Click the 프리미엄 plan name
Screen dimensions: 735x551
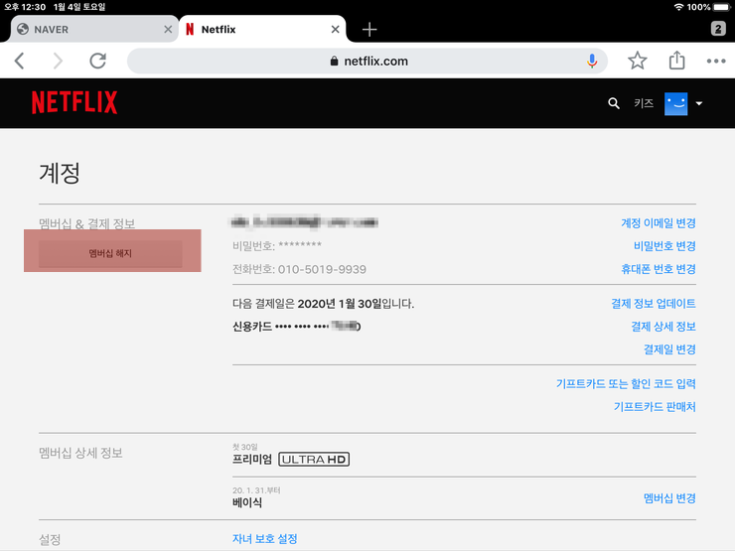pyautogui.click(x=252, y=459)
